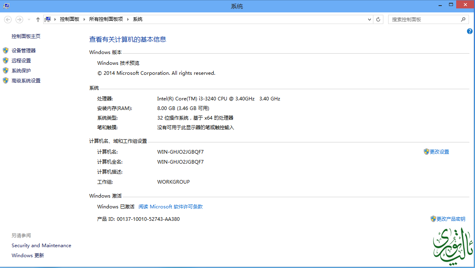
Task: Click the heading 查看有关计算机的基本信息
Action: tap(128, 39)
